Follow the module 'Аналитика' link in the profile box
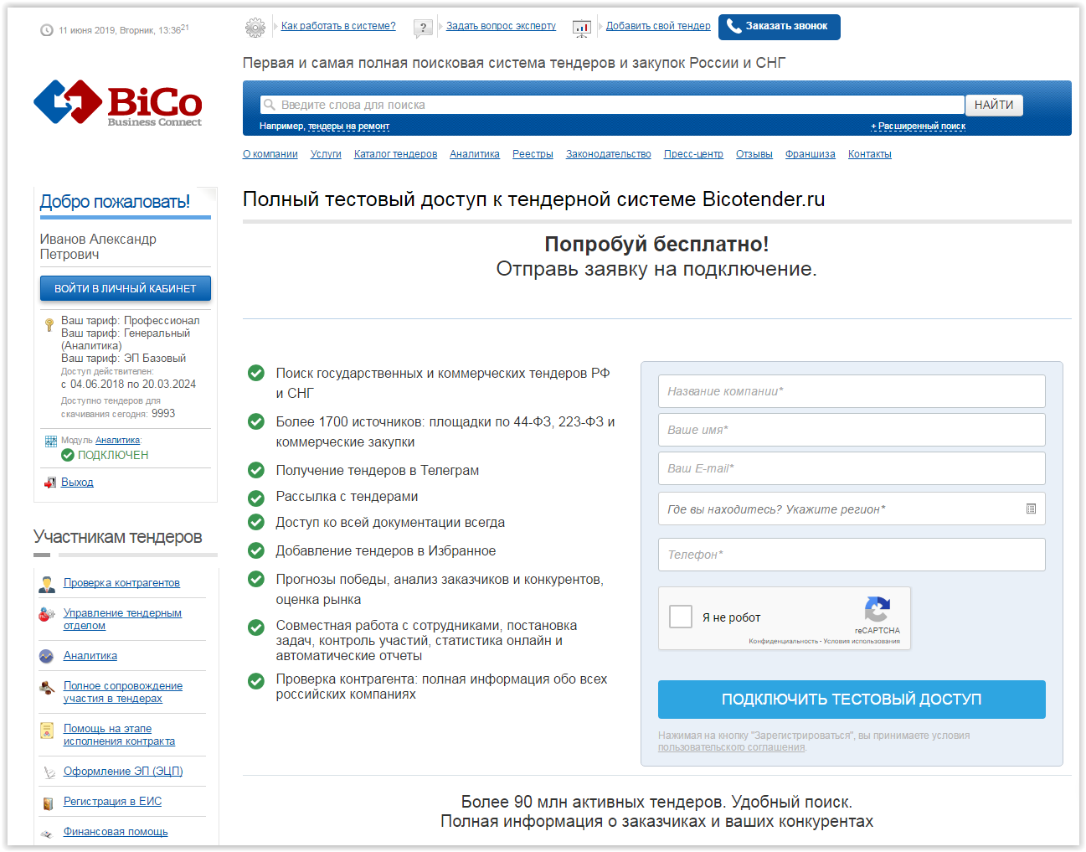 pos(117,441)
